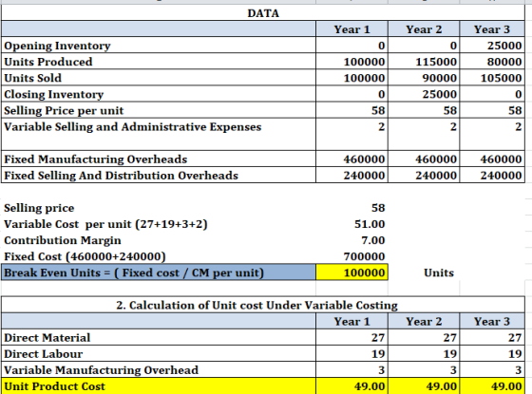Select the DATA title cell

tap(263, 13)
